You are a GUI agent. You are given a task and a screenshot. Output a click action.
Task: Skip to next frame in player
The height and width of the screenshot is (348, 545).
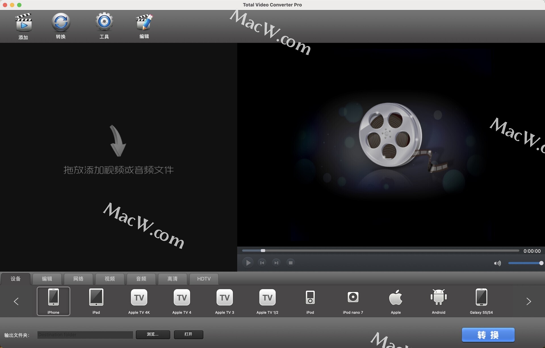pos(276,263)
